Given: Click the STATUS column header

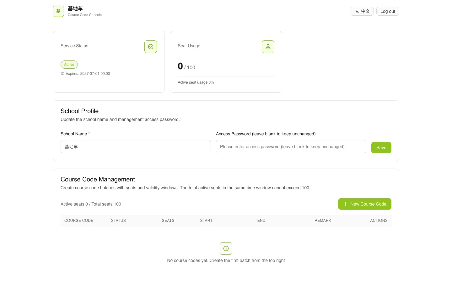Looking at the screenshot, I should coord(118,221).
